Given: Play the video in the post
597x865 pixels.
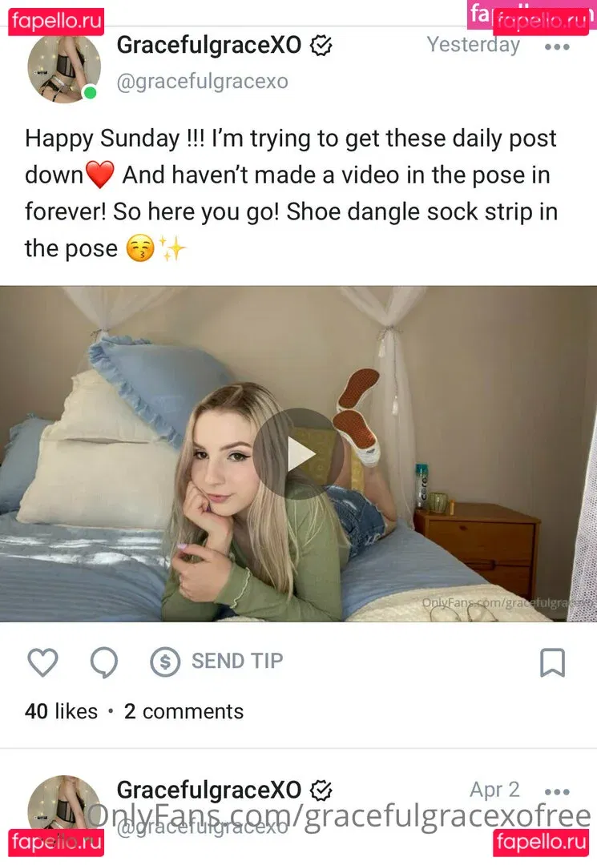Looking at the screenshot, I should click(x=298, y=454).
